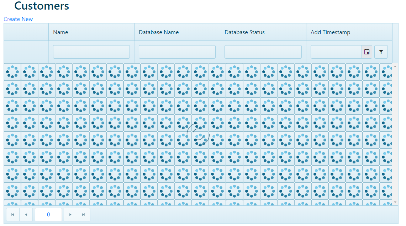The width and height of the screenshot is (406, 226).
Task: Click the page number field showing 0
Action: (x=48, y=215)
